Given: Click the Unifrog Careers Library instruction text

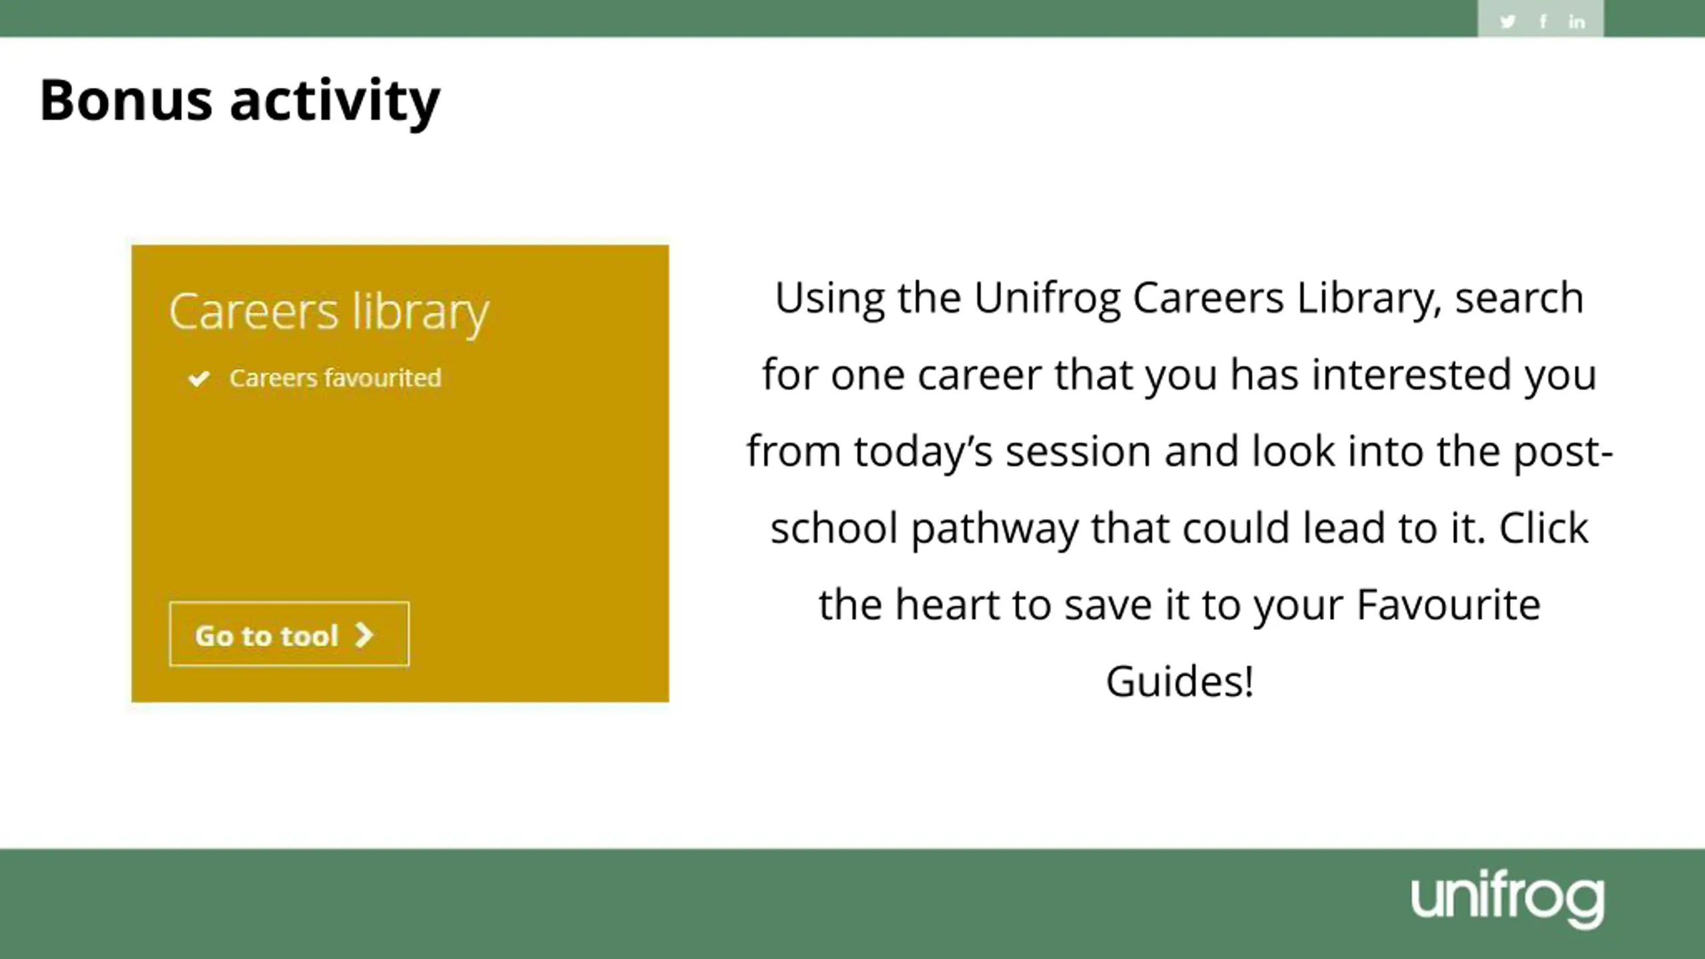Looking at the screenshot, I should coord(1180,489).
